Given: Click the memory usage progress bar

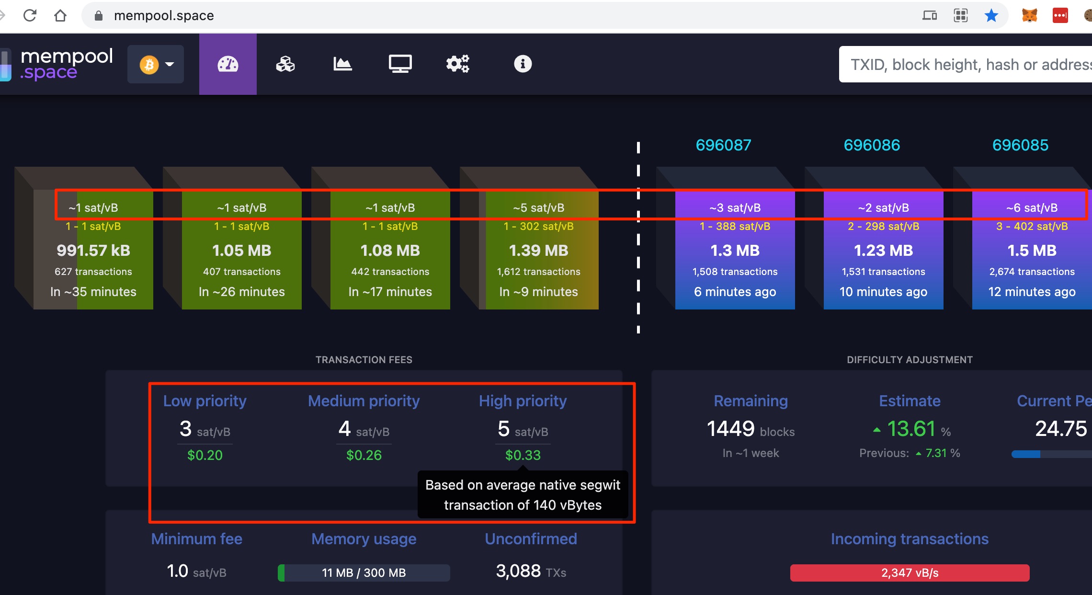Looking at the screenshot, I should (x=364, y=572).
